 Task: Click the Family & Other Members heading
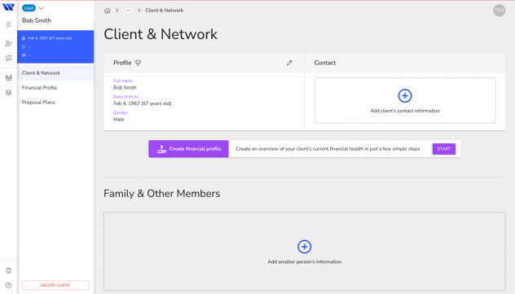(162, 194)
